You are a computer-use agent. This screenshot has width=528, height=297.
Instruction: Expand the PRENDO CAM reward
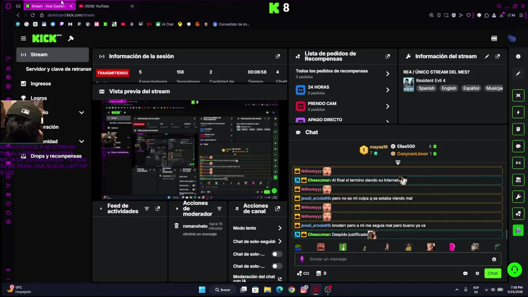pos(387,106)
